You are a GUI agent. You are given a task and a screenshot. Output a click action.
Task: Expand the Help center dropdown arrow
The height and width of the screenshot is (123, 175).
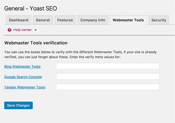pos(36,30)
